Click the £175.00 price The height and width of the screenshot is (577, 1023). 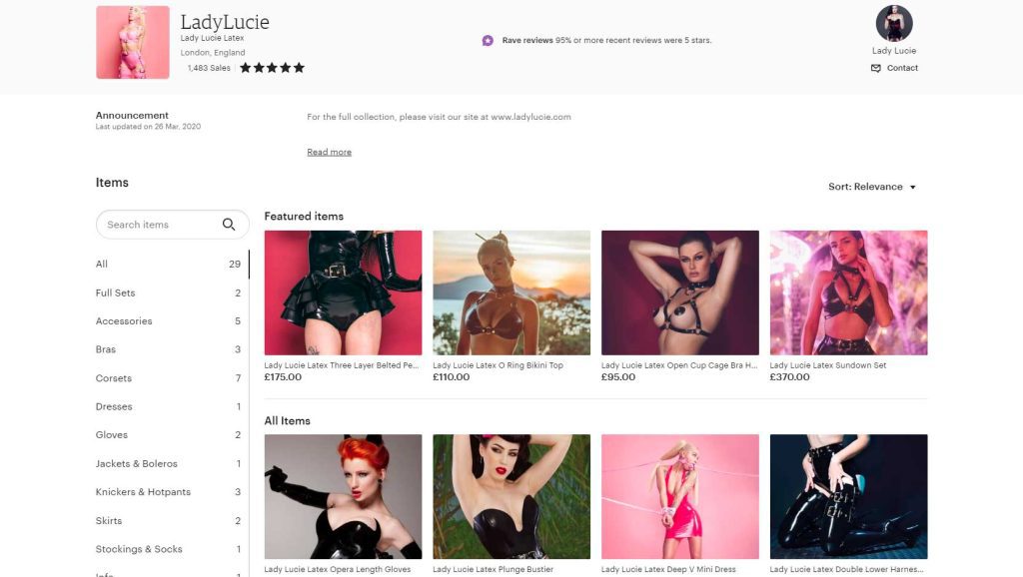coord(283,376)
